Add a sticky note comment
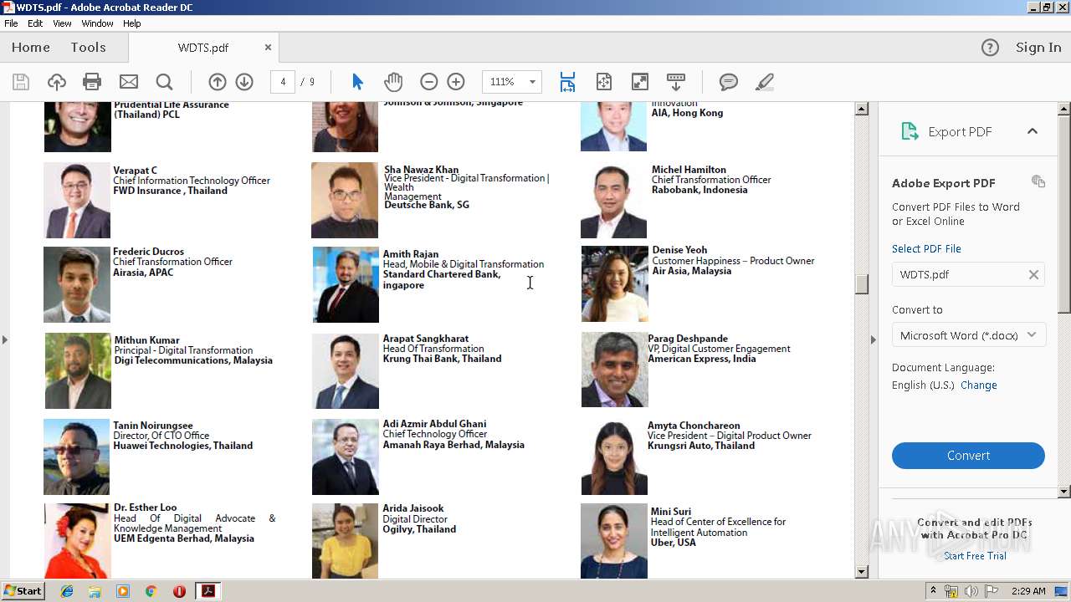This screenshot has height=602, width=1071. [x=729, y=82]
